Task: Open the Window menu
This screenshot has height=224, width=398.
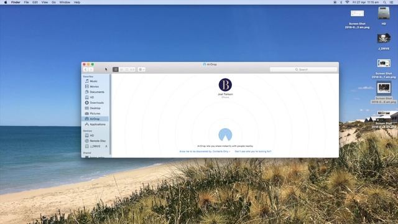Action: click(65, 2)
